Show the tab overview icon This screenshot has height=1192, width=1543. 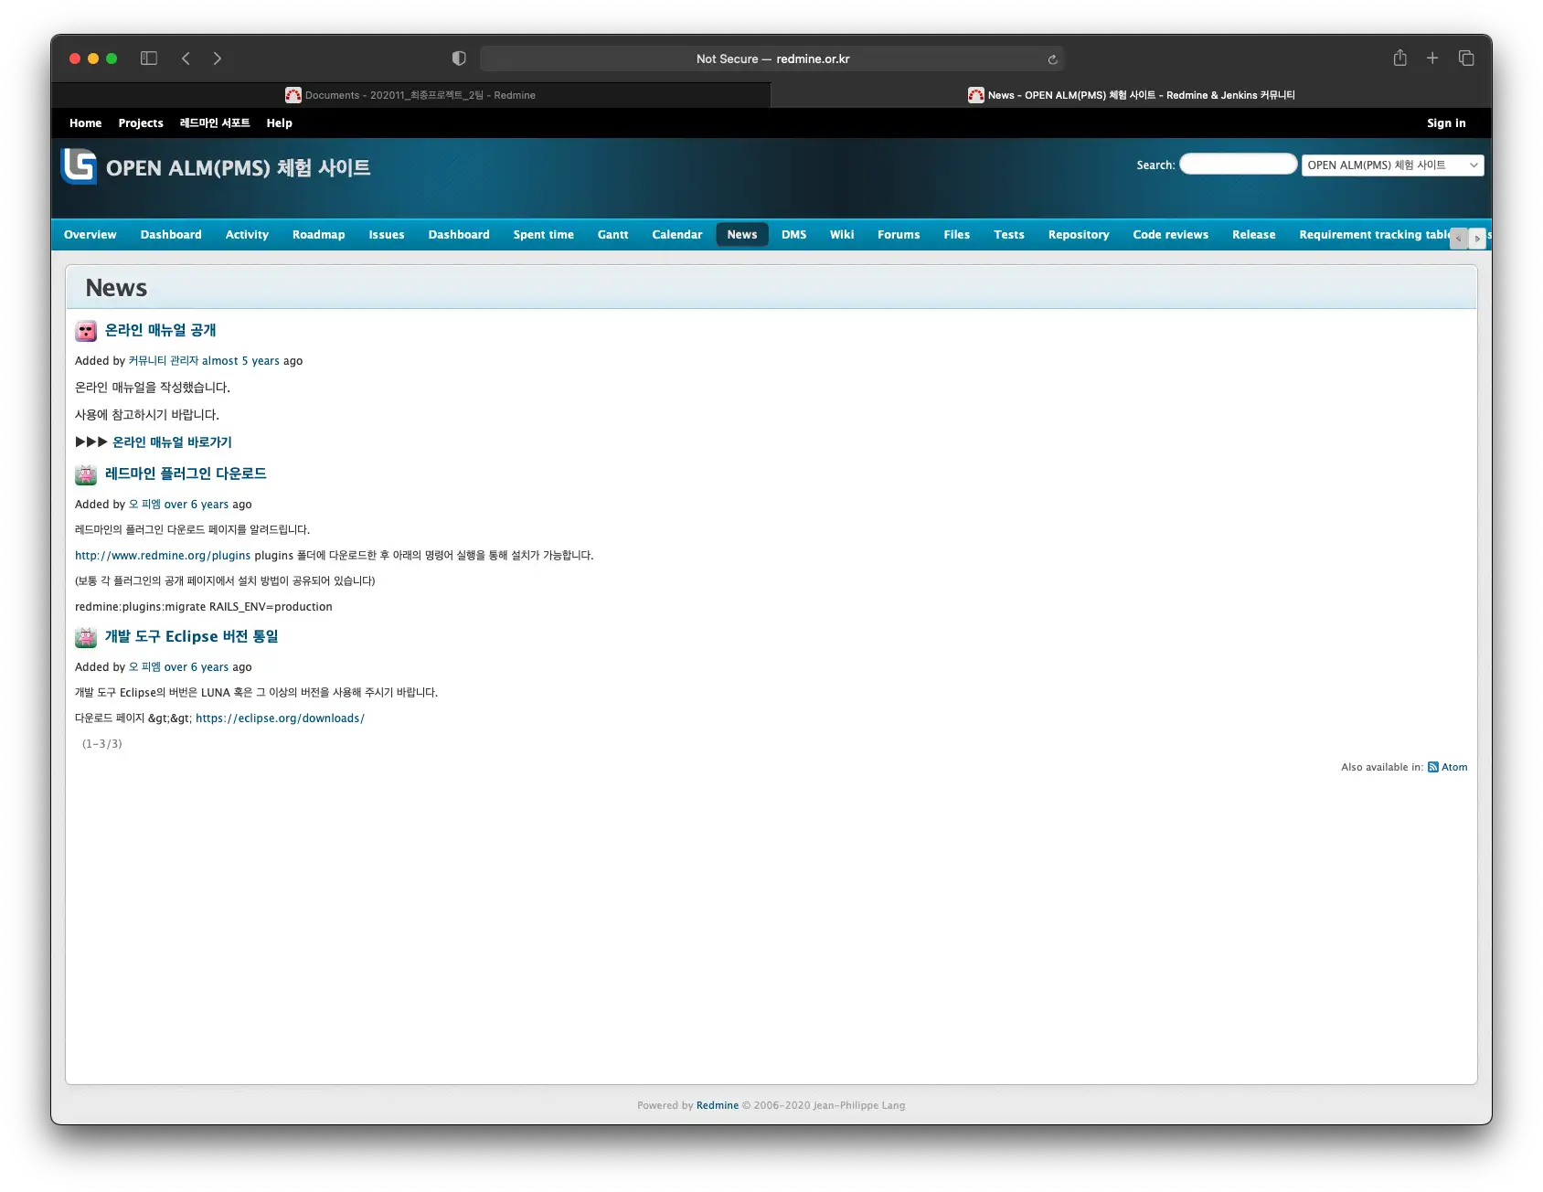[1466, 58]
